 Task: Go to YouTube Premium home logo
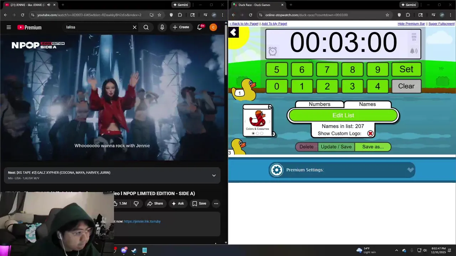[29, 27]
